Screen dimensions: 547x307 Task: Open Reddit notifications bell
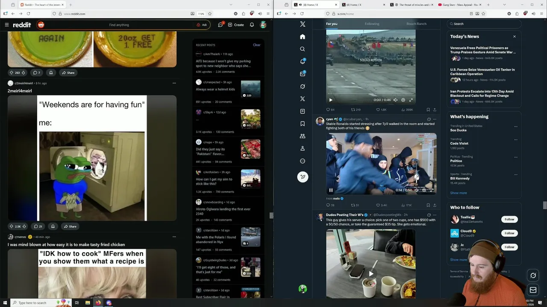(x=252, y=25)
